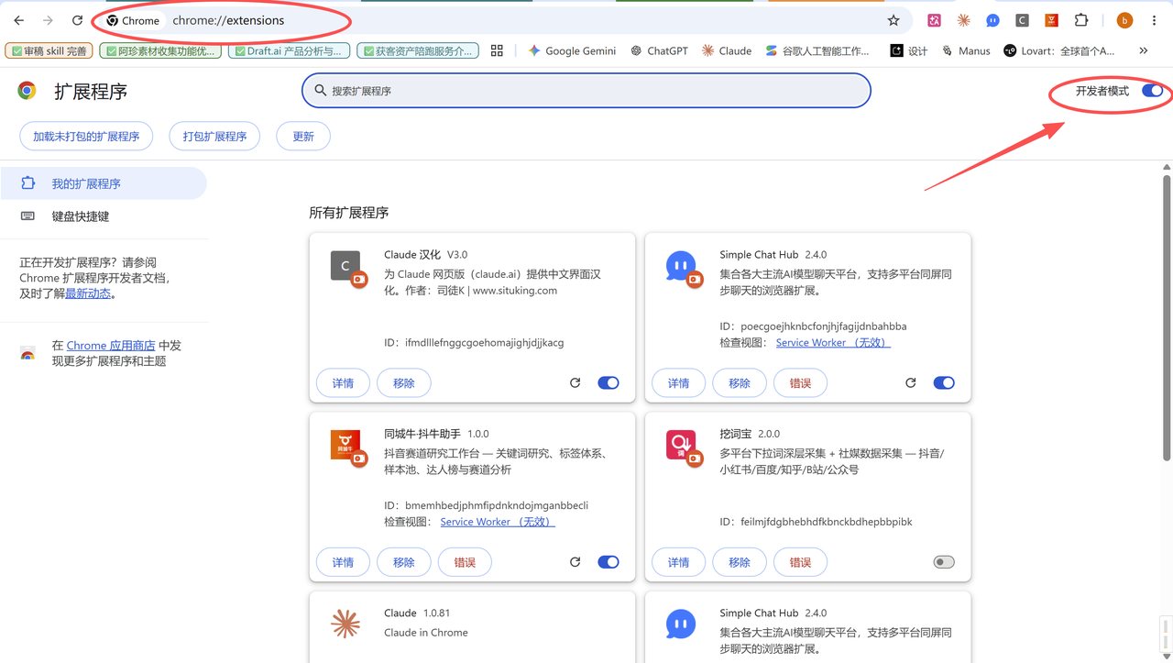This screenshot has width=1173, height=663.
Task: Open 详情 for 挖词宝
Action: pos(679,562)
